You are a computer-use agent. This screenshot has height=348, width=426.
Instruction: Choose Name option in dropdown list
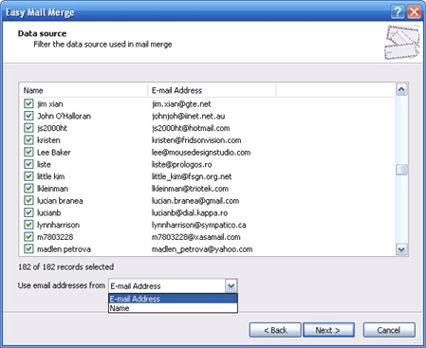point(173,308)
